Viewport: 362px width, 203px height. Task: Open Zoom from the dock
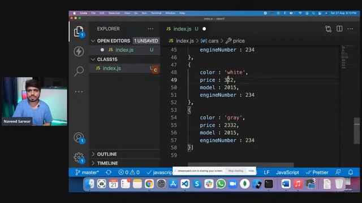233,184
